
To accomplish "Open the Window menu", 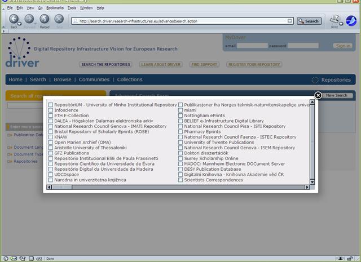I will pos(86,8).
